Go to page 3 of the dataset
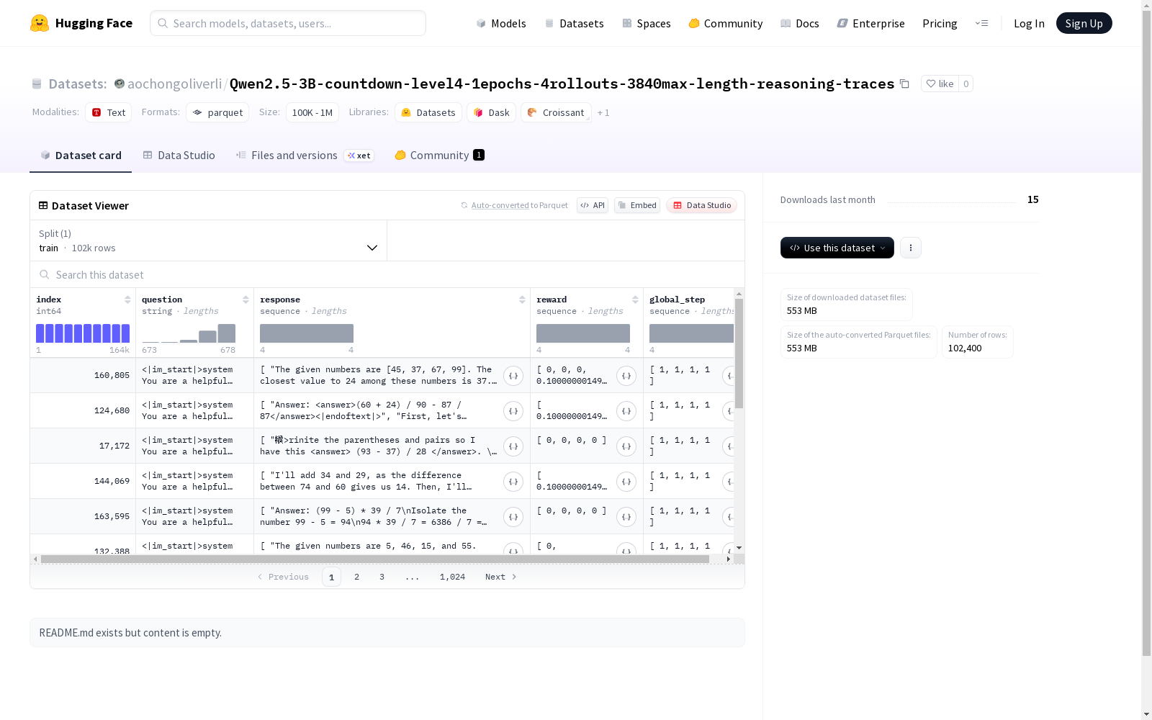 [x=382, y=577]
